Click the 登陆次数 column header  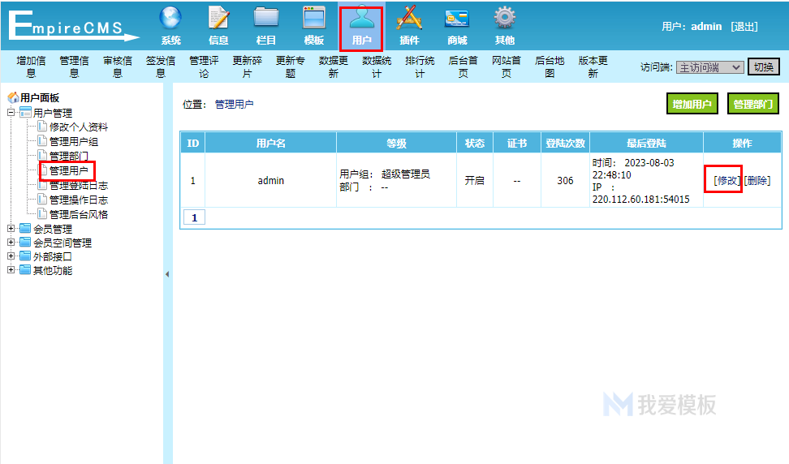[565, 144]
